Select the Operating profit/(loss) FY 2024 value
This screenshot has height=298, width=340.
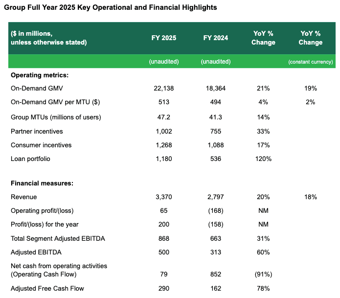215,210
